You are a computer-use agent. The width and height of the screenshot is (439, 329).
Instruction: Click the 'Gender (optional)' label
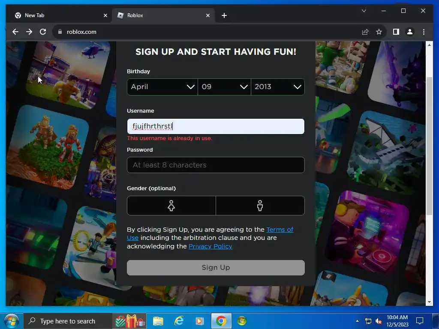pyautogui.click(x=151, y=188)
